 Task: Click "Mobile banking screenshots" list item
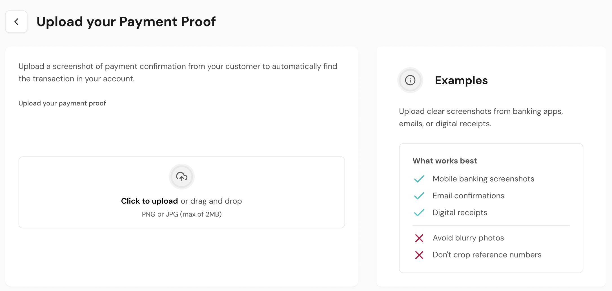click(483, 179)
